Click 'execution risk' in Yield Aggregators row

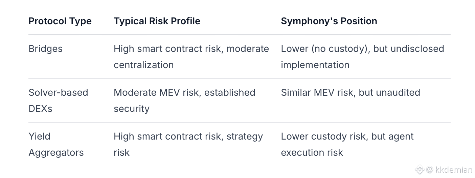pos(312,152)
